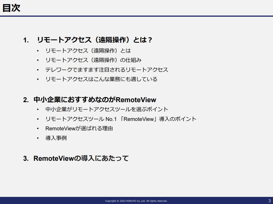Click the bullet 導入事例
Image resolution: width=273 pixels, height=204 pixels.
(56, 138)
